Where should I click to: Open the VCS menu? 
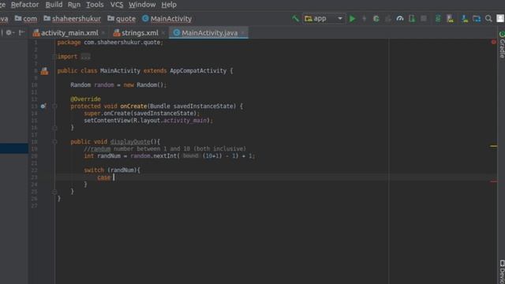pyautogui.click(x=117, y=5)
